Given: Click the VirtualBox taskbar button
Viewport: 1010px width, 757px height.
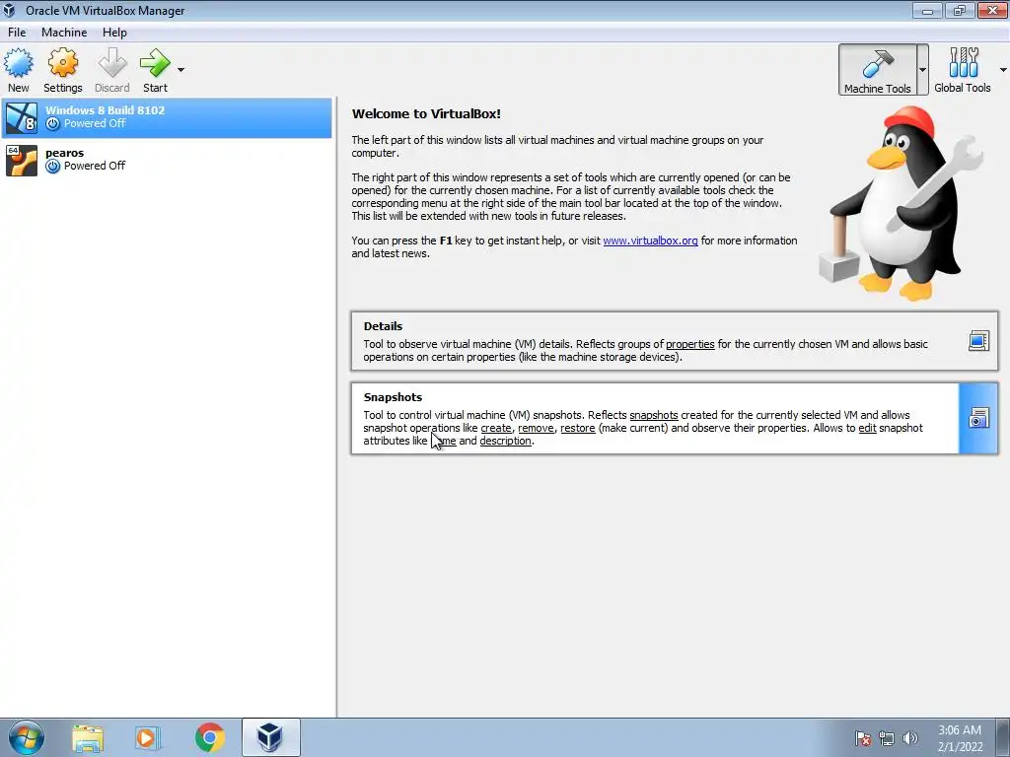Looking at the screenshot, I should tap(270, 737).
